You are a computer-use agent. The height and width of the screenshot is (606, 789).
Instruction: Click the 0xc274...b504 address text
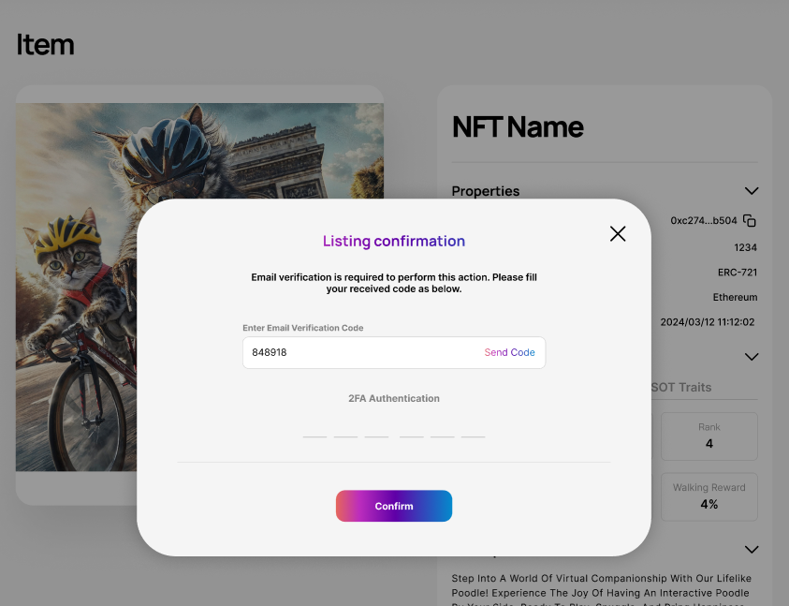(x=703, y=221)
